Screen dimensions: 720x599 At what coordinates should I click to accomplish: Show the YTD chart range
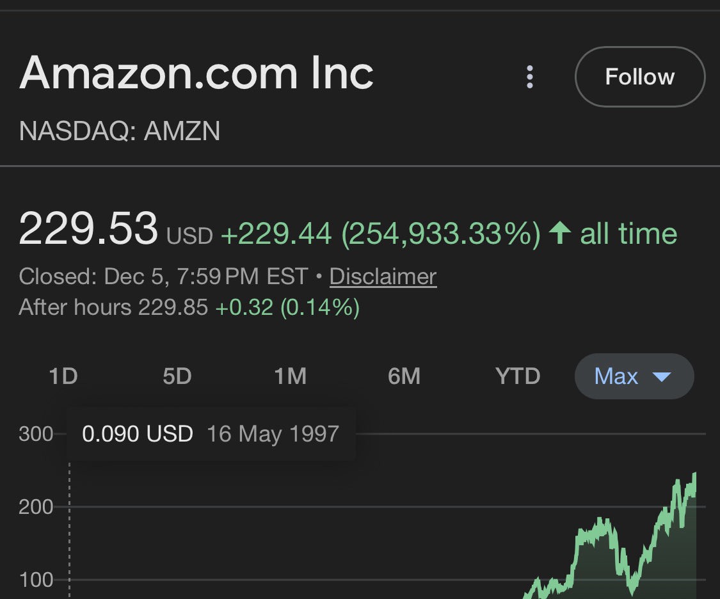518,376
